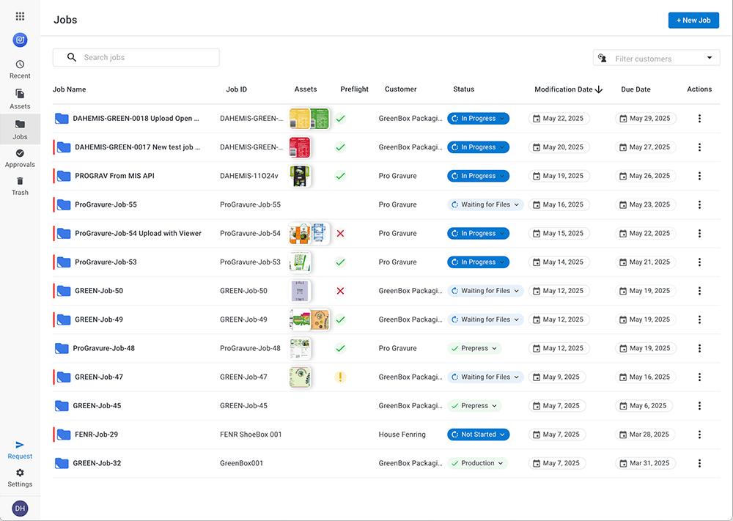Image resolution: width=733 pixels, height=521 pixels.
Task: Click the Request paper plane icon
Action: coord(20,445)
